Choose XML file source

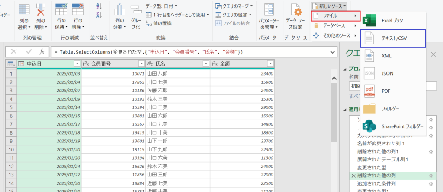pos(393,56)
